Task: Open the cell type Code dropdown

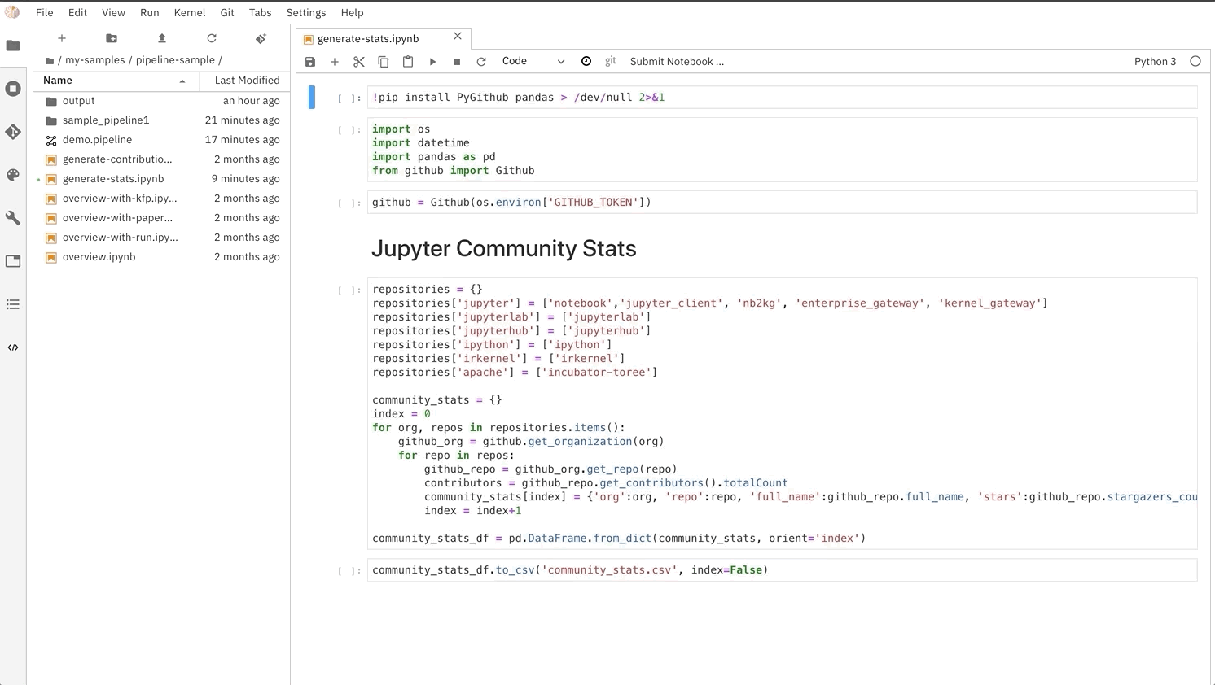Action: pos(533,61)
